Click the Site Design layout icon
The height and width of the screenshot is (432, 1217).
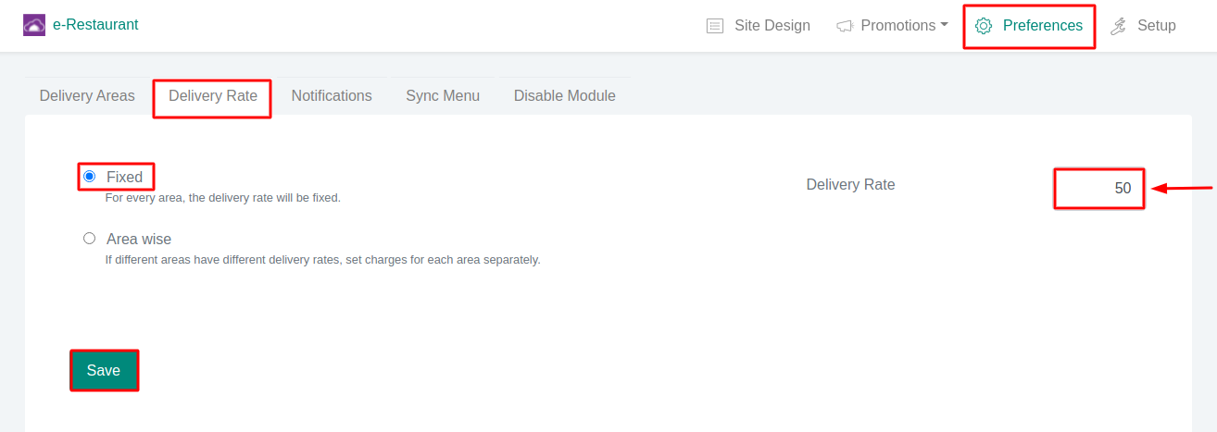[715, 26]
